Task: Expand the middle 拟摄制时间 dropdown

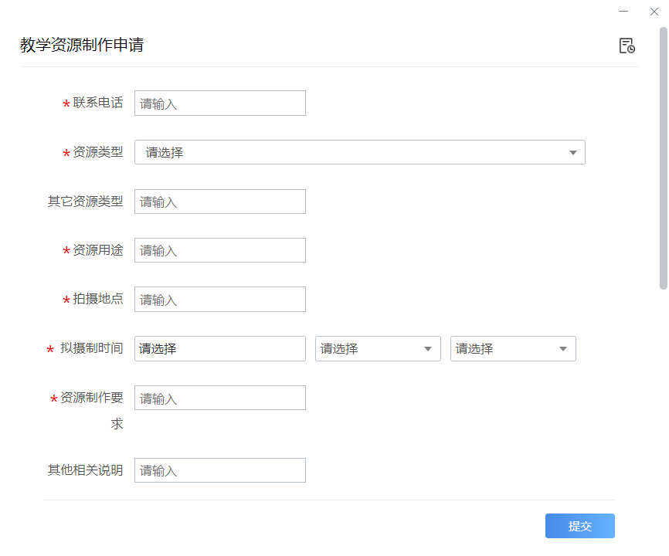Action: coord(378,349)
